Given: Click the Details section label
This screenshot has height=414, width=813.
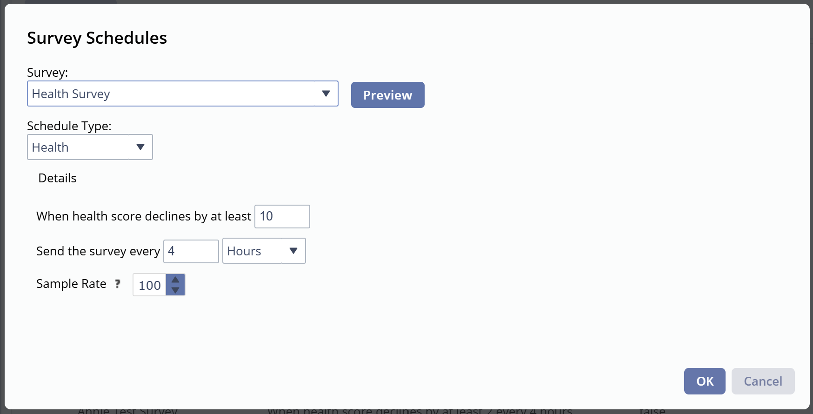Looking at the screenshot, I should (57, 178).
